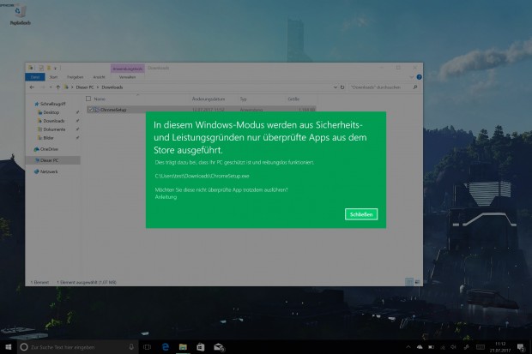The height and width of the screenshot is (354, 532).
Task: Open recent locations dropdown next to navigation arrows
Action: click(x=51, y=87)
